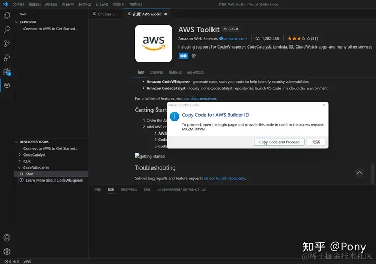Click the install count download icon
Screen dimensions: 376x264
pos(257,38)
